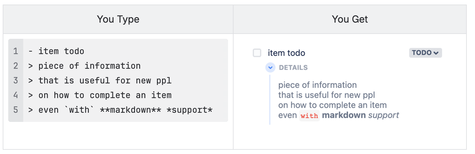Click '> piece of information' code line

84,66
